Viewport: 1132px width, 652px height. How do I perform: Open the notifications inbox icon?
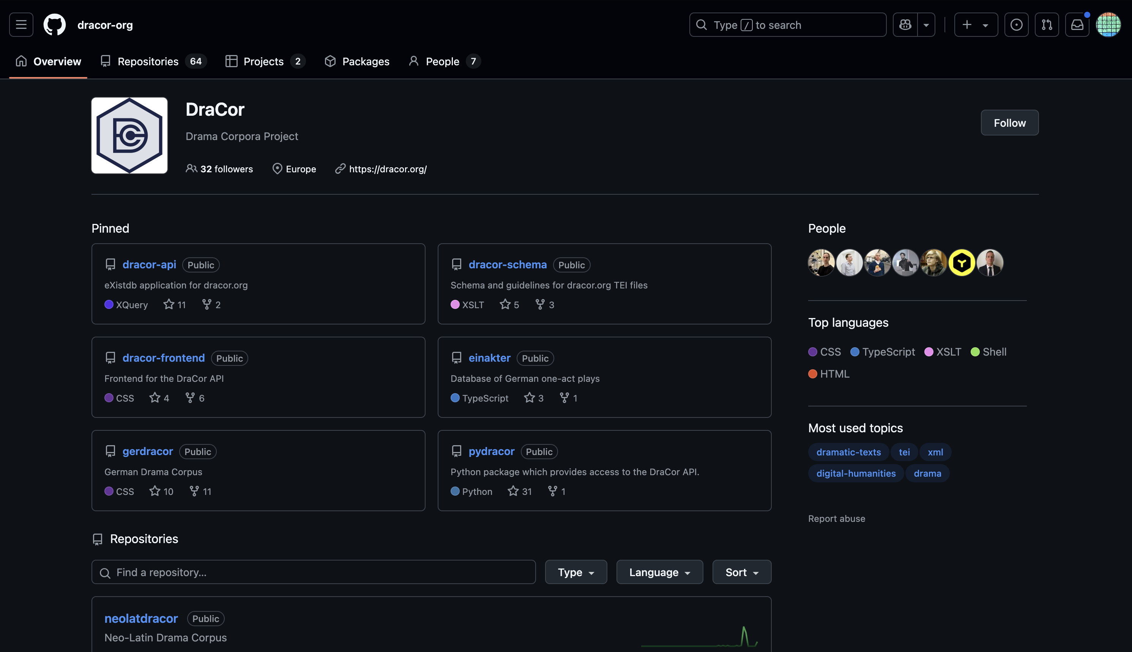coord(1077,25)
